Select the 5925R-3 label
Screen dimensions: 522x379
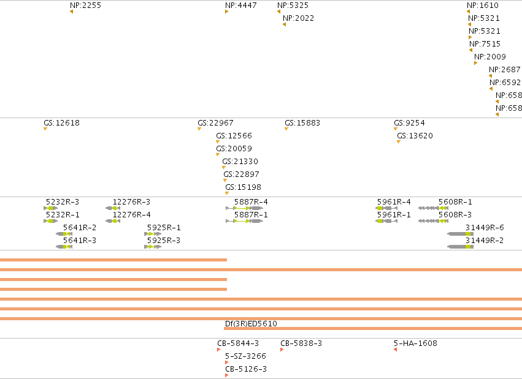click(x=164, y=240)
